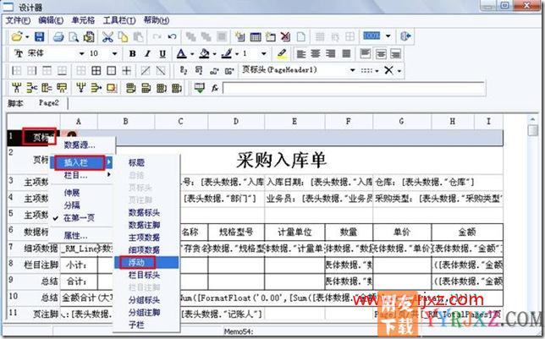Image resolution: width=545 pixels, height=339 pixels.
Task: Click the yellow highlighter pen icon
Action: click(x=282, y=53)
